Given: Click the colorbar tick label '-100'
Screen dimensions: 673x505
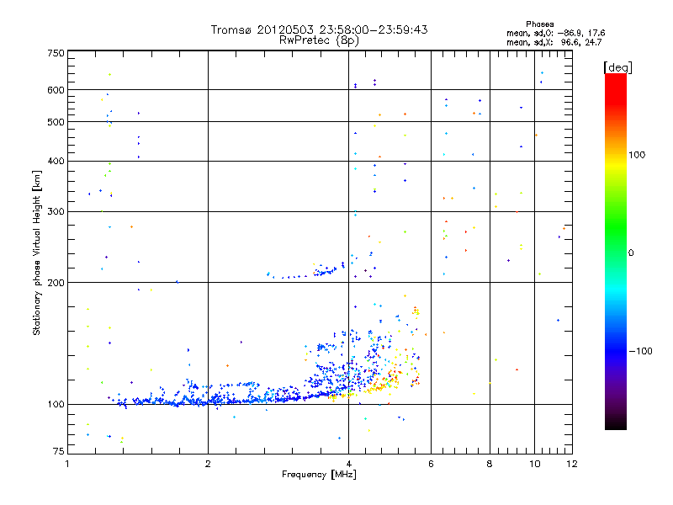Looking at the screenshot, I should point(640,351).
